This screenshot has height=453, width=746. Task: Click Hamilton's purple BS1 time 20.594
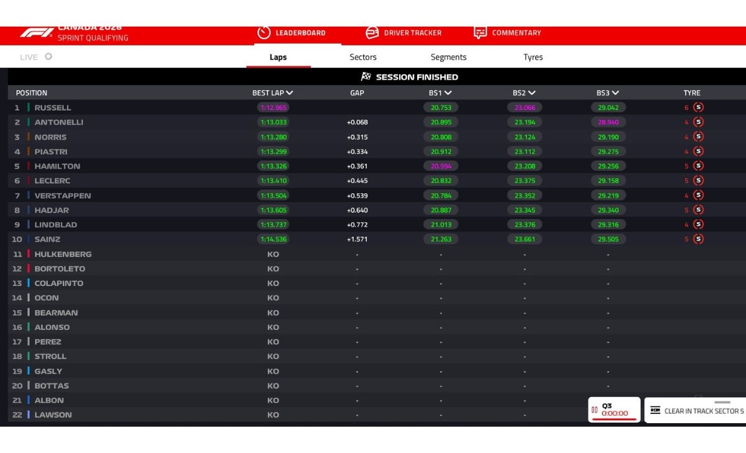point(441,166)
